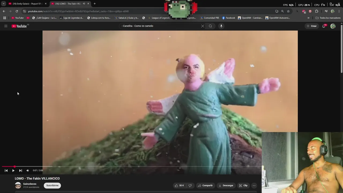Open the Chrome three-dot menu
343x193 pixels.
tap(339, 11)
